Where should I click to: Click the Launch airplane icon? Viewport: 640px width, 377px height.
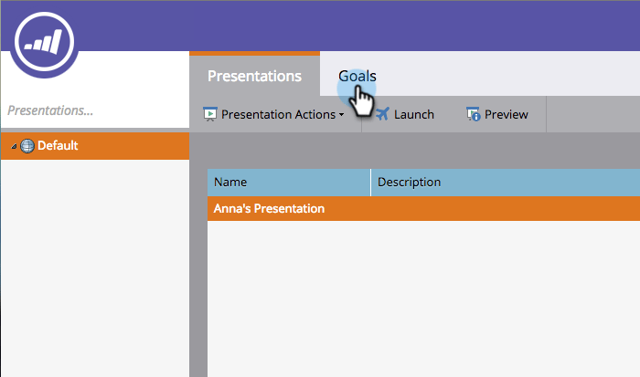382,114
